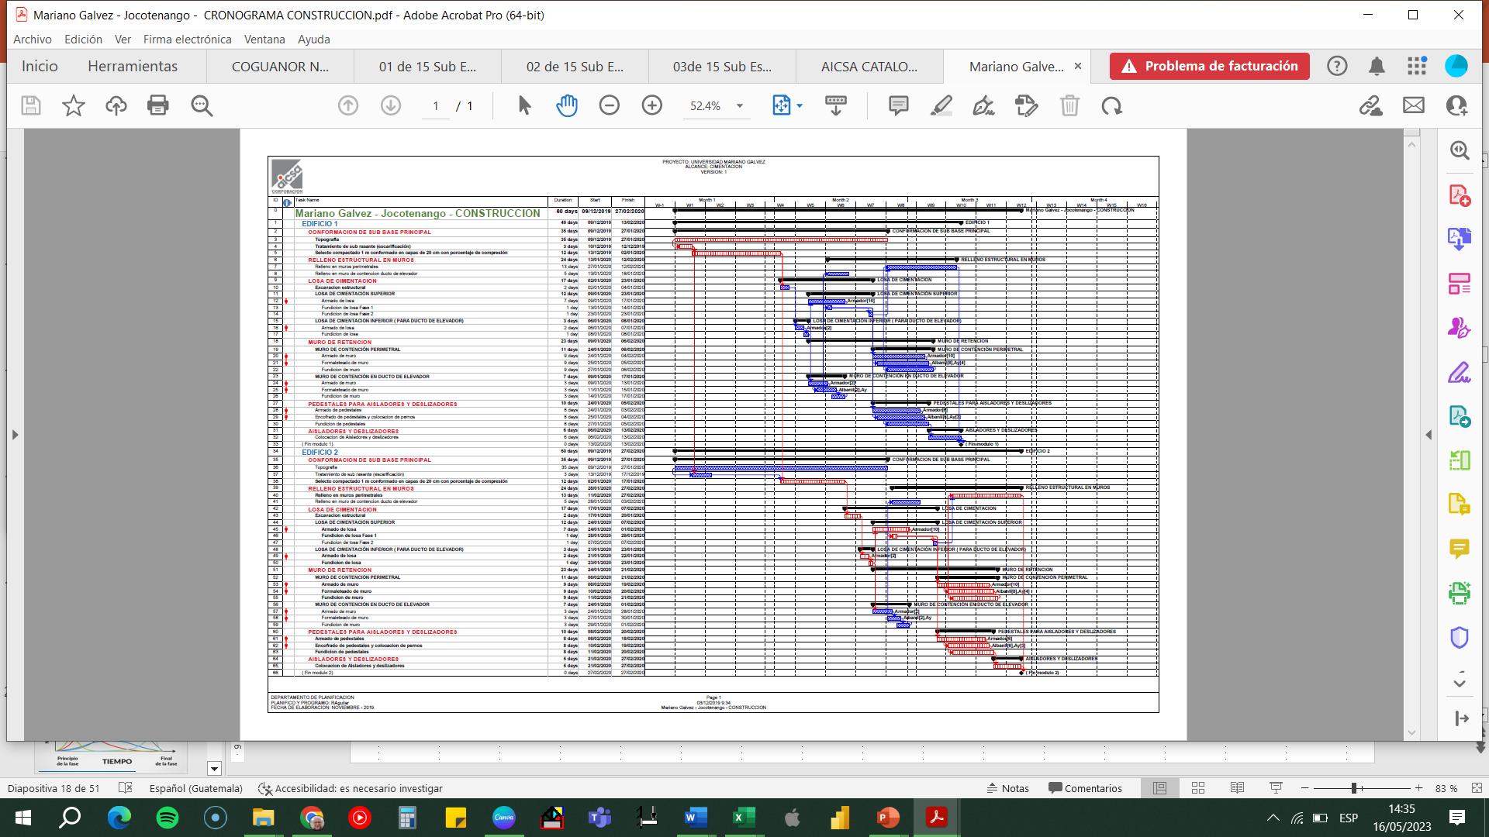Open the Herramientas view

point(133,67)
